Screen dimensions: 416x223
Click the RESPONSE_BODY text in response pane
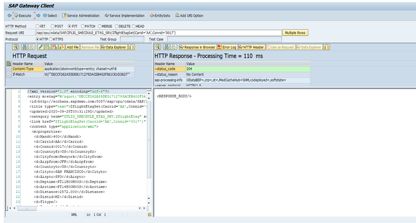tap(174, 96)
